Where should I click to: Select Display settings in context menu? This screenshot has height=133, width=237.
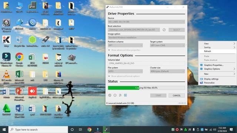(x=217, y=79)
